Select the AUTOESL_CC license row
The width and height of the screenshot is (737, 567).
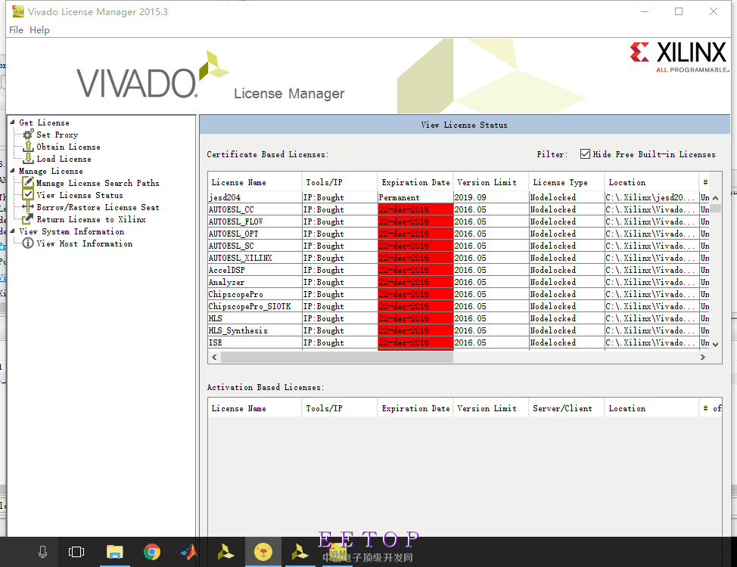(x=459, y=209)
